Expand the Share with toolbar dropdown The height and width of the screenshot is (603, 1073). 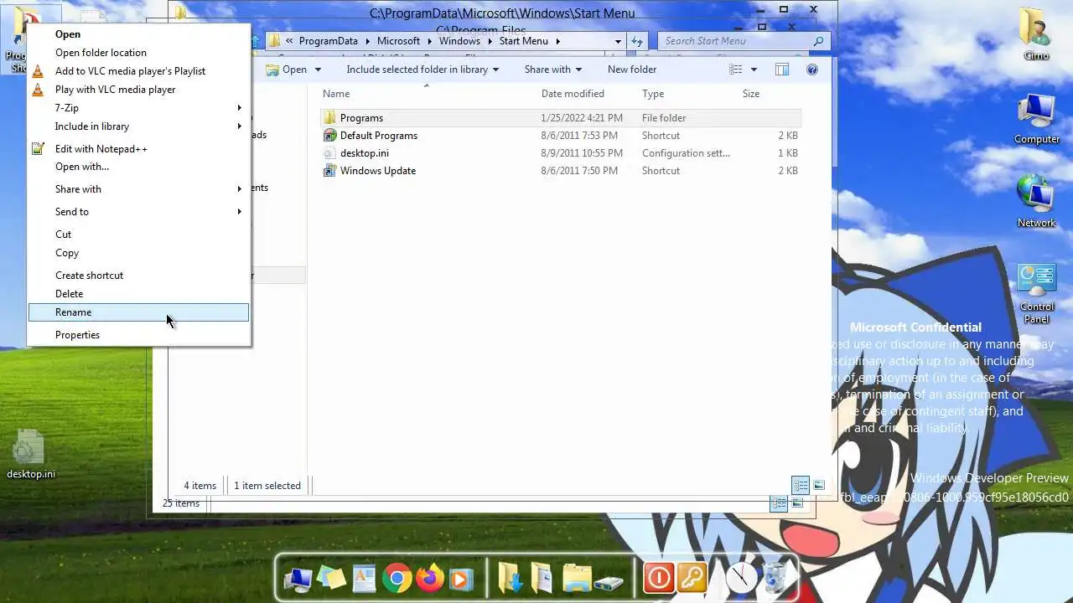(578, 70)
